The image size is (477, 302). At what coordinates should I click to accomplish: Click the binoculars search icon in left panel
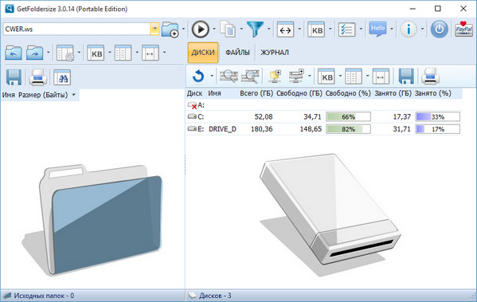click(62, 77)
